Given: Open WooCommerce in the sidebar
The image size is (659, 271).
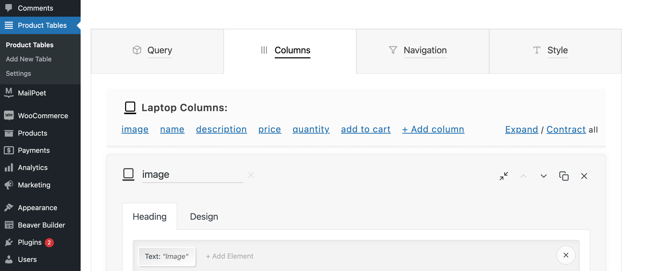Looking at the screenshot, I should [x=43, y=116].
